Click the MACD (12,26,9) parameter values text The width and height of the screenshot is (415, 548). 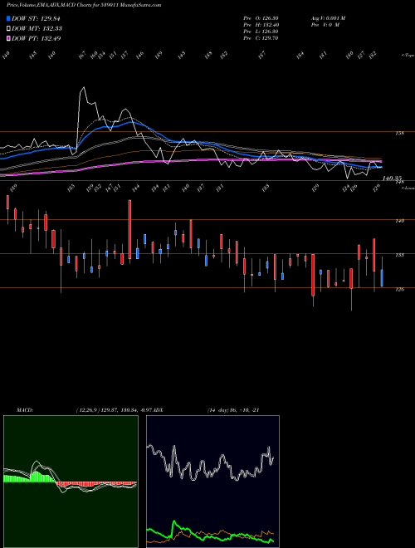tap(116, 410)
